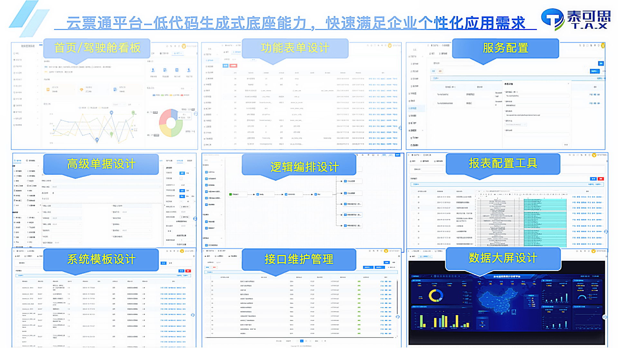
Task: Toggle the blue legend item above the donut chart
Action: point(154,95)
